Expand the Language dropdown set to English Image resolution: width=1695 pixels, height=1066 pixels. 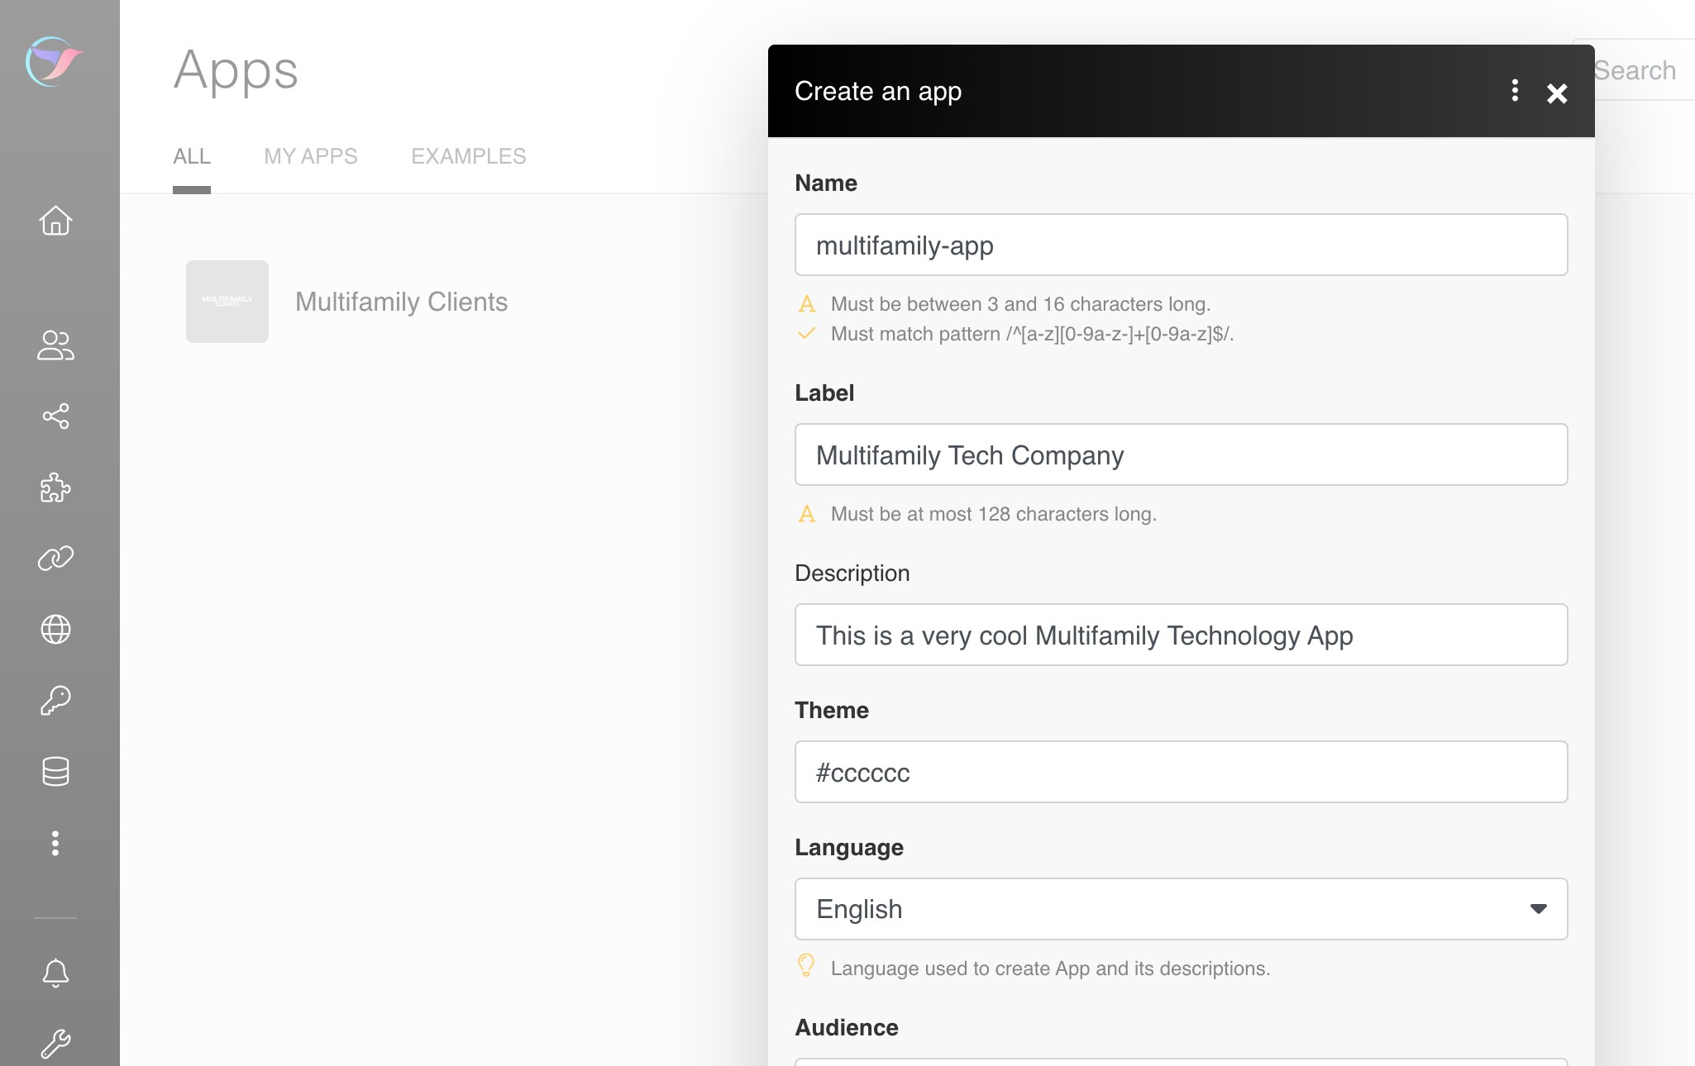pyautogui.click(x=1181, y=910)
